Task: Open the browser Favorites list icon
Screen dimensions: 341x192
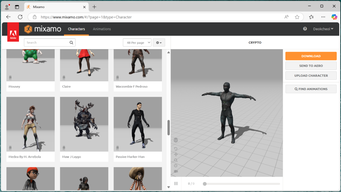Action: [x=311, y=17]
